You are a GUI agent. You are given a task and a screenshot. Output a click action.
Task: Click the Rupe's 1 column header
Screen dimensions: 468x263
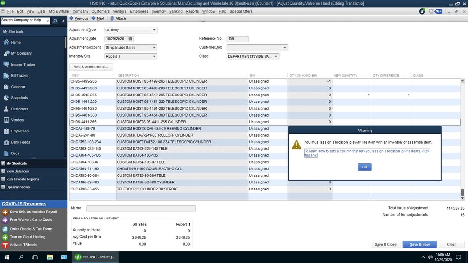tap(183, 225)
